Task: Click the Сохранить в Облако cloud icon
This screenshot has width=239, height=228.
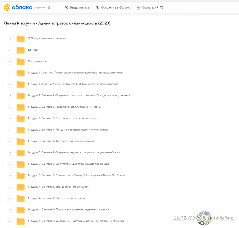Action: coord(97,8)
